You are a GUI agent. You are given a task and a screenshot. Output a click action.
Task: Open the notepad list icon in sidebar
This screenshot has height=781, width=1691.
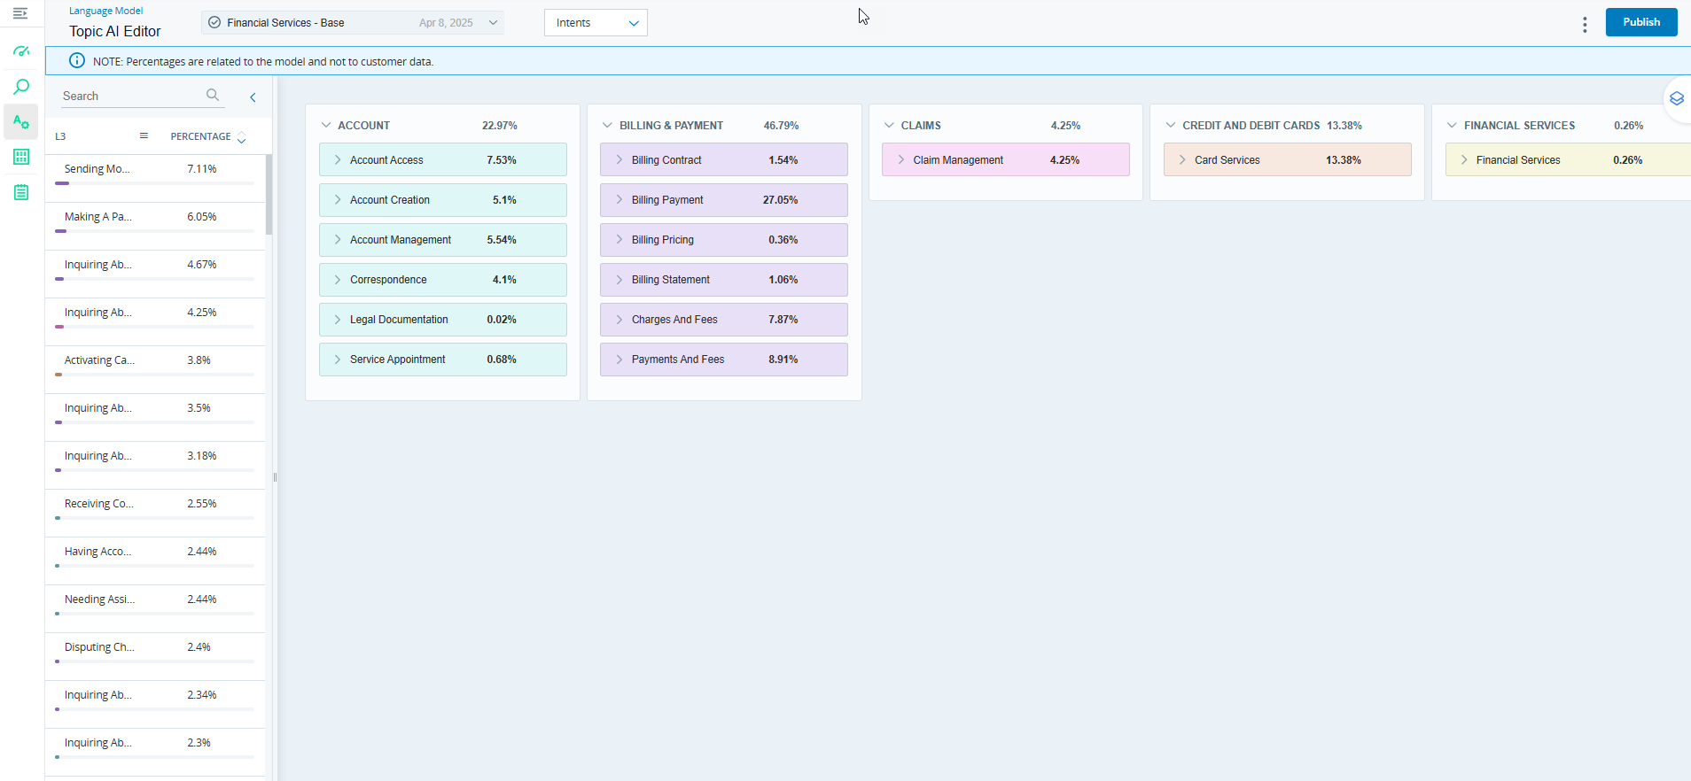[x=21, y=192]
